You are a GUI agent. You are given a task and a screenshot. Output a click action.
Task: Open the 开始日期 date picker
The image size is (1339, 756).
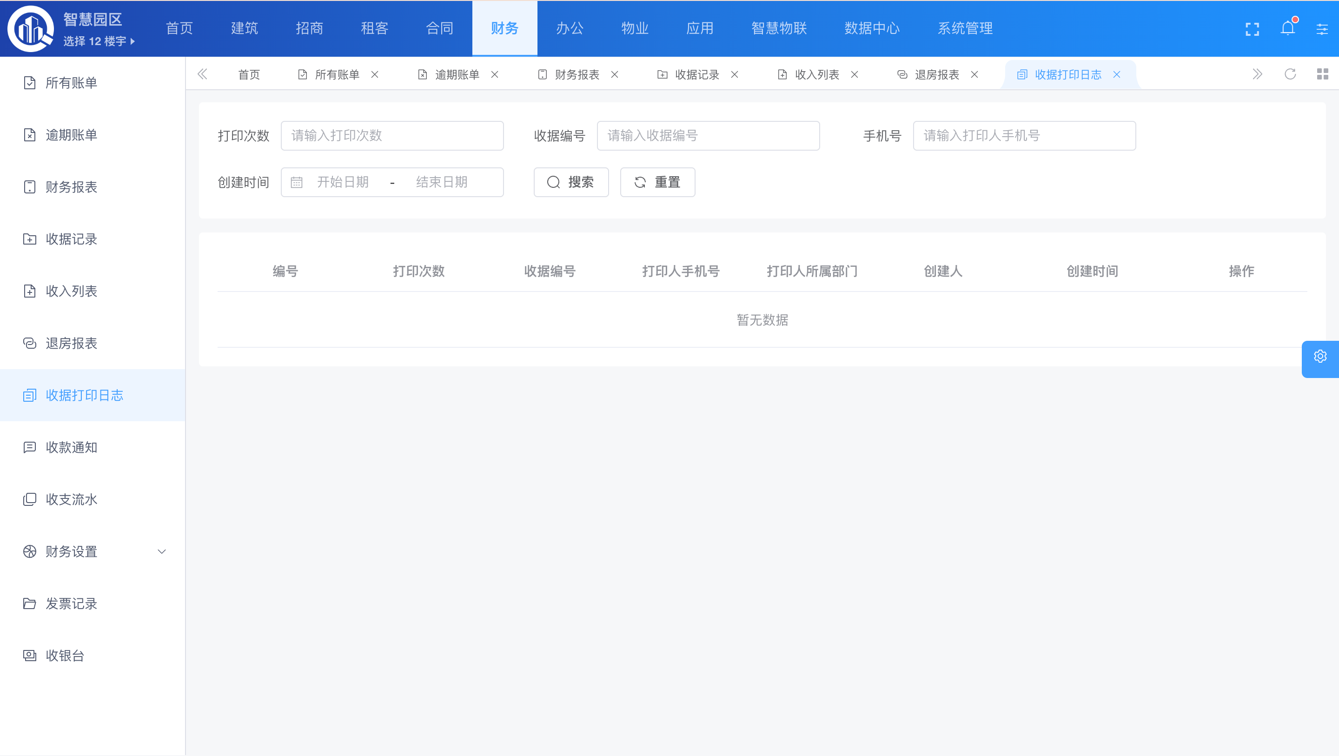(x=343, y=183)
